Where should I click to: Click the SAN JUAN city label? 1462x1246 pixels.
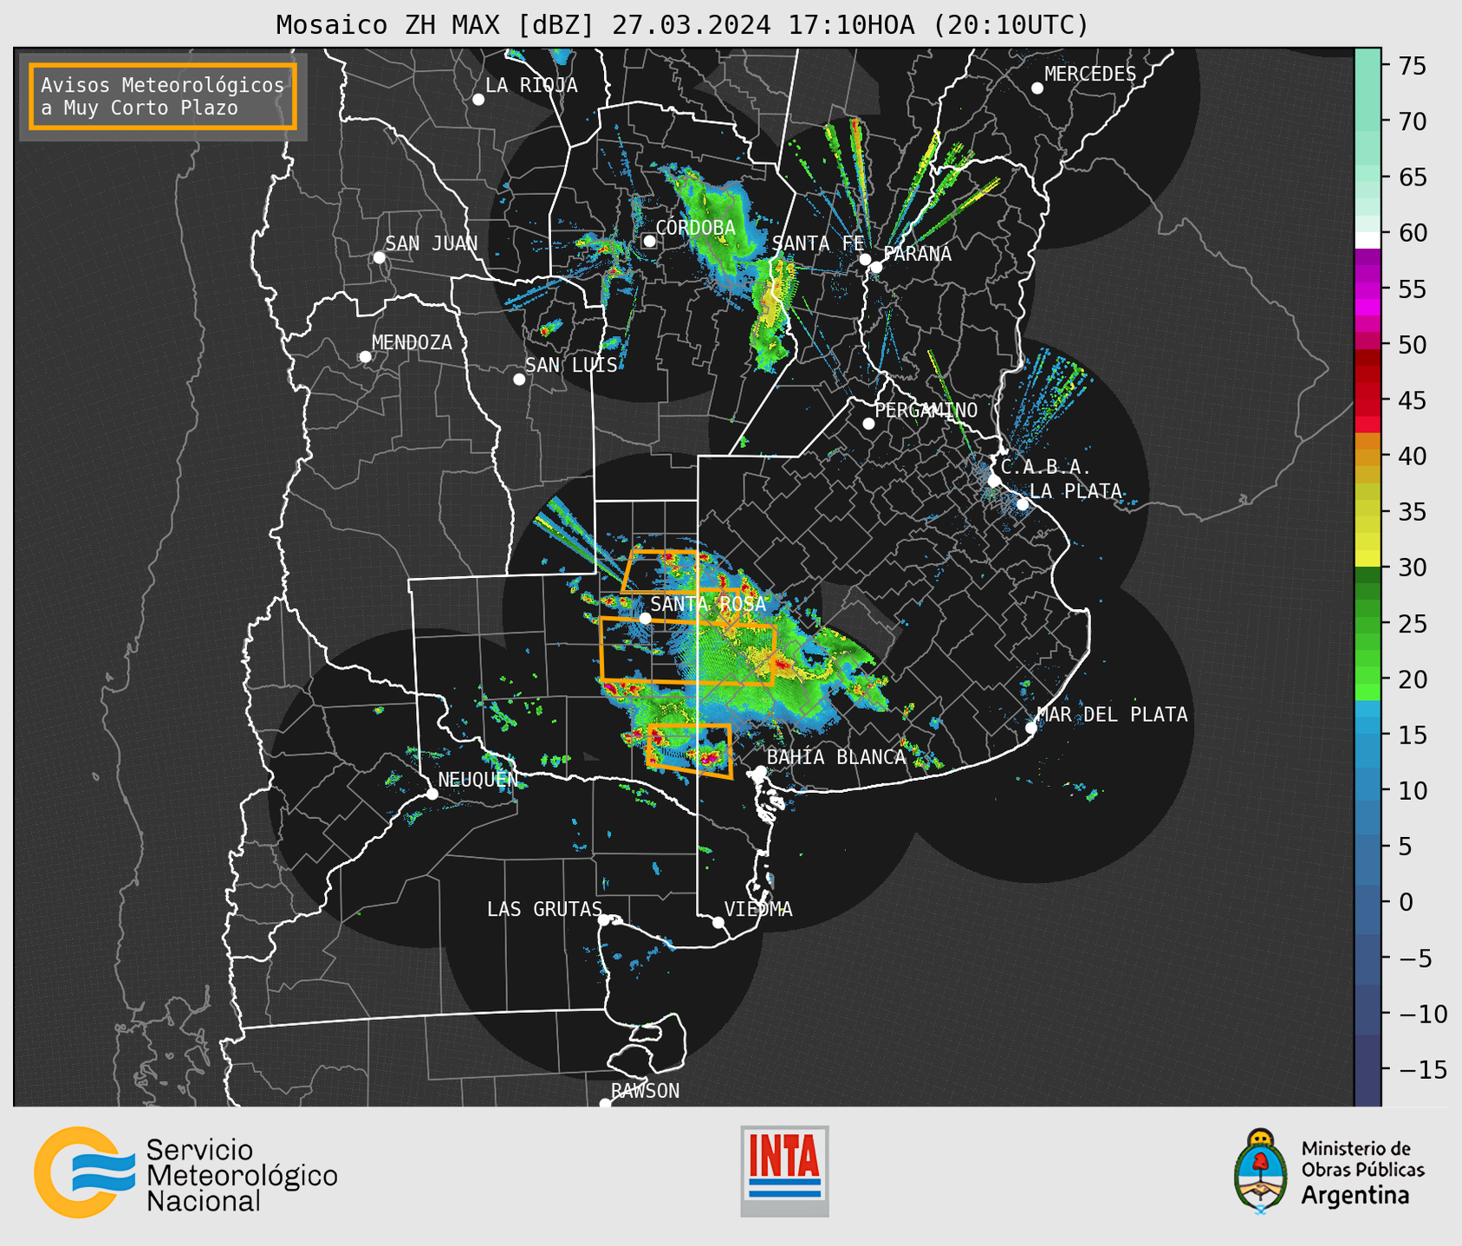(x=432, y=243)
